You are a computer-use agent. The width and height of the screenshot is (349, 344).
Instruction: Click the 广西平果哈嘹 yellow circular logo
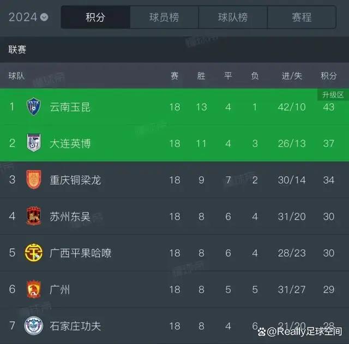point(33,252)
